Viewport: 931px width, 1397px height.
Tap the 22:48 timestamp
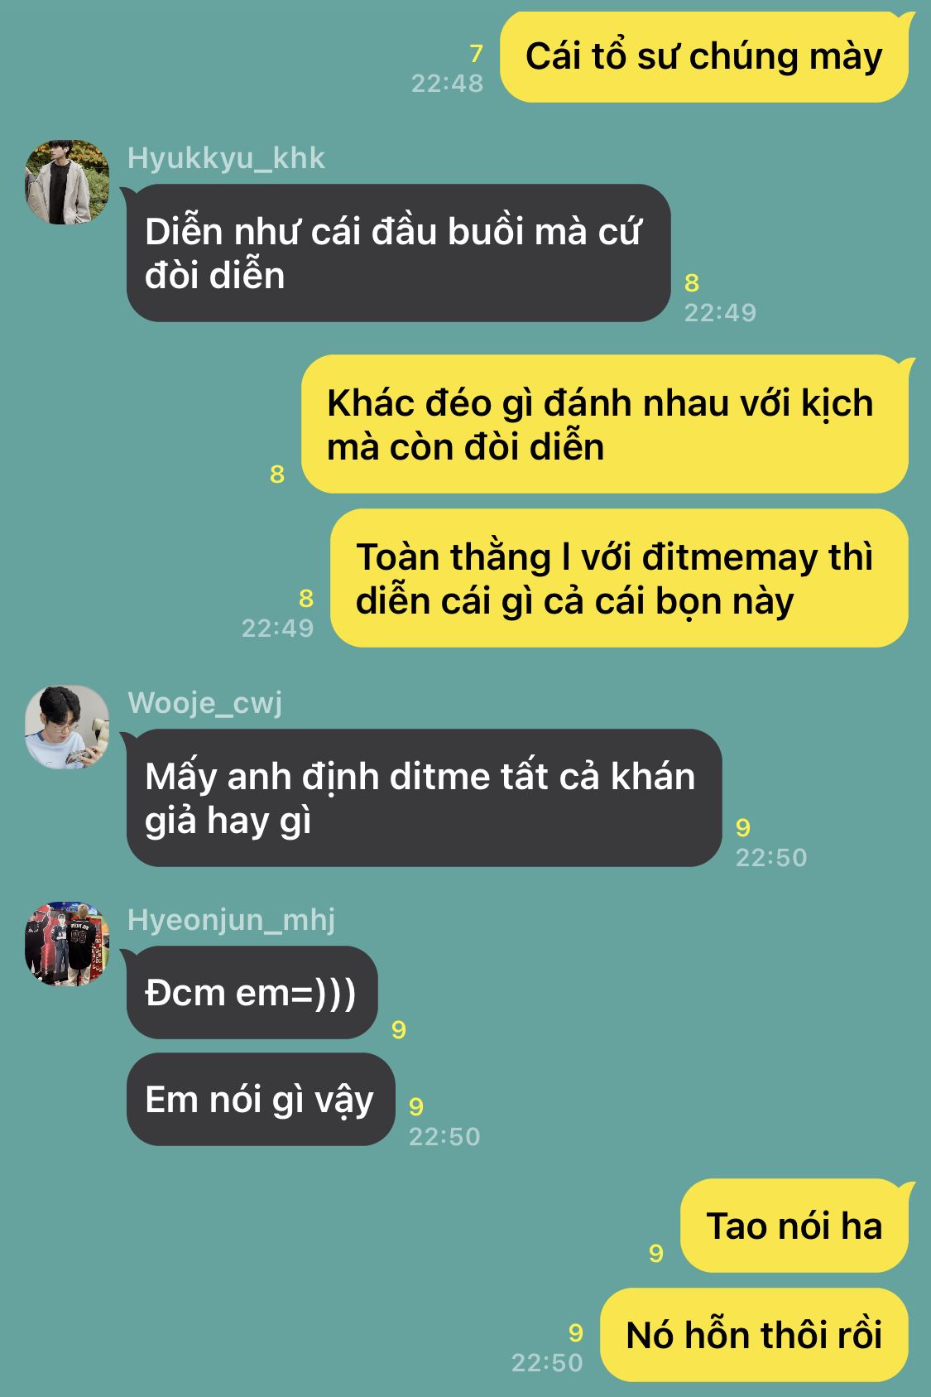pos(448,83)
